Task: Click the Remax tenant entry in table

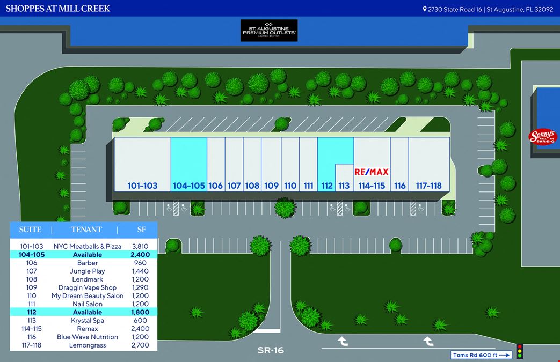Action: coord(88,328)
